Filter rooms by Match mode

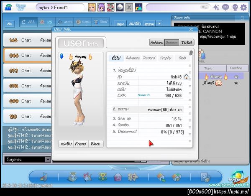64,22
